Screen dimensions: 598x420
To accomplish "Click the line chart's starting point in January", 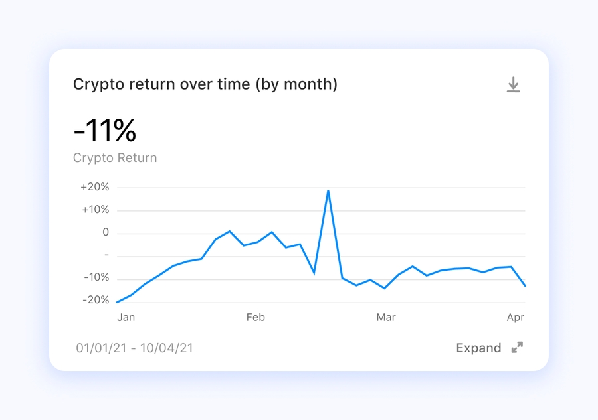I will point(117,302).
